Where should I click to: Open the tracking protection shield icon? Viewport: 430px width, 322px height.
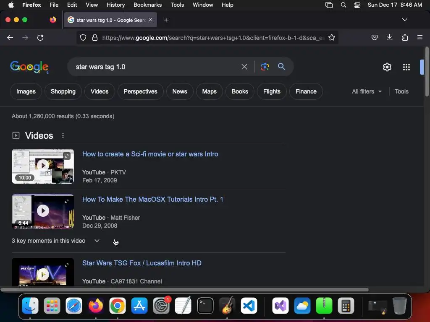(83, 37)
